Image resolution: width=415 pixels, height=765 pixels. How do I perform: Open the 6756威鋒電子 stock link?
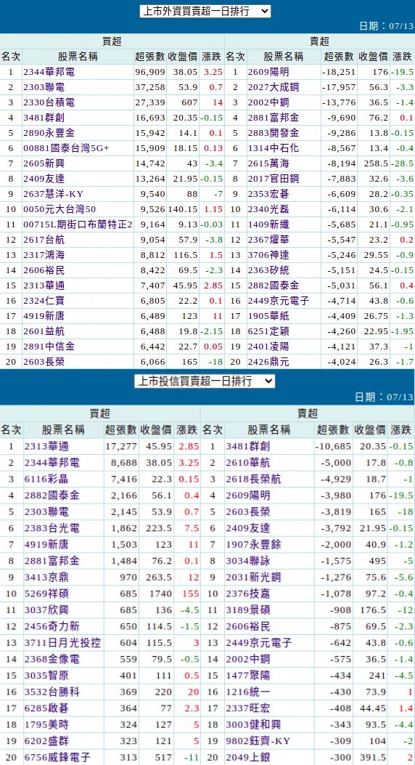(57, 758)
